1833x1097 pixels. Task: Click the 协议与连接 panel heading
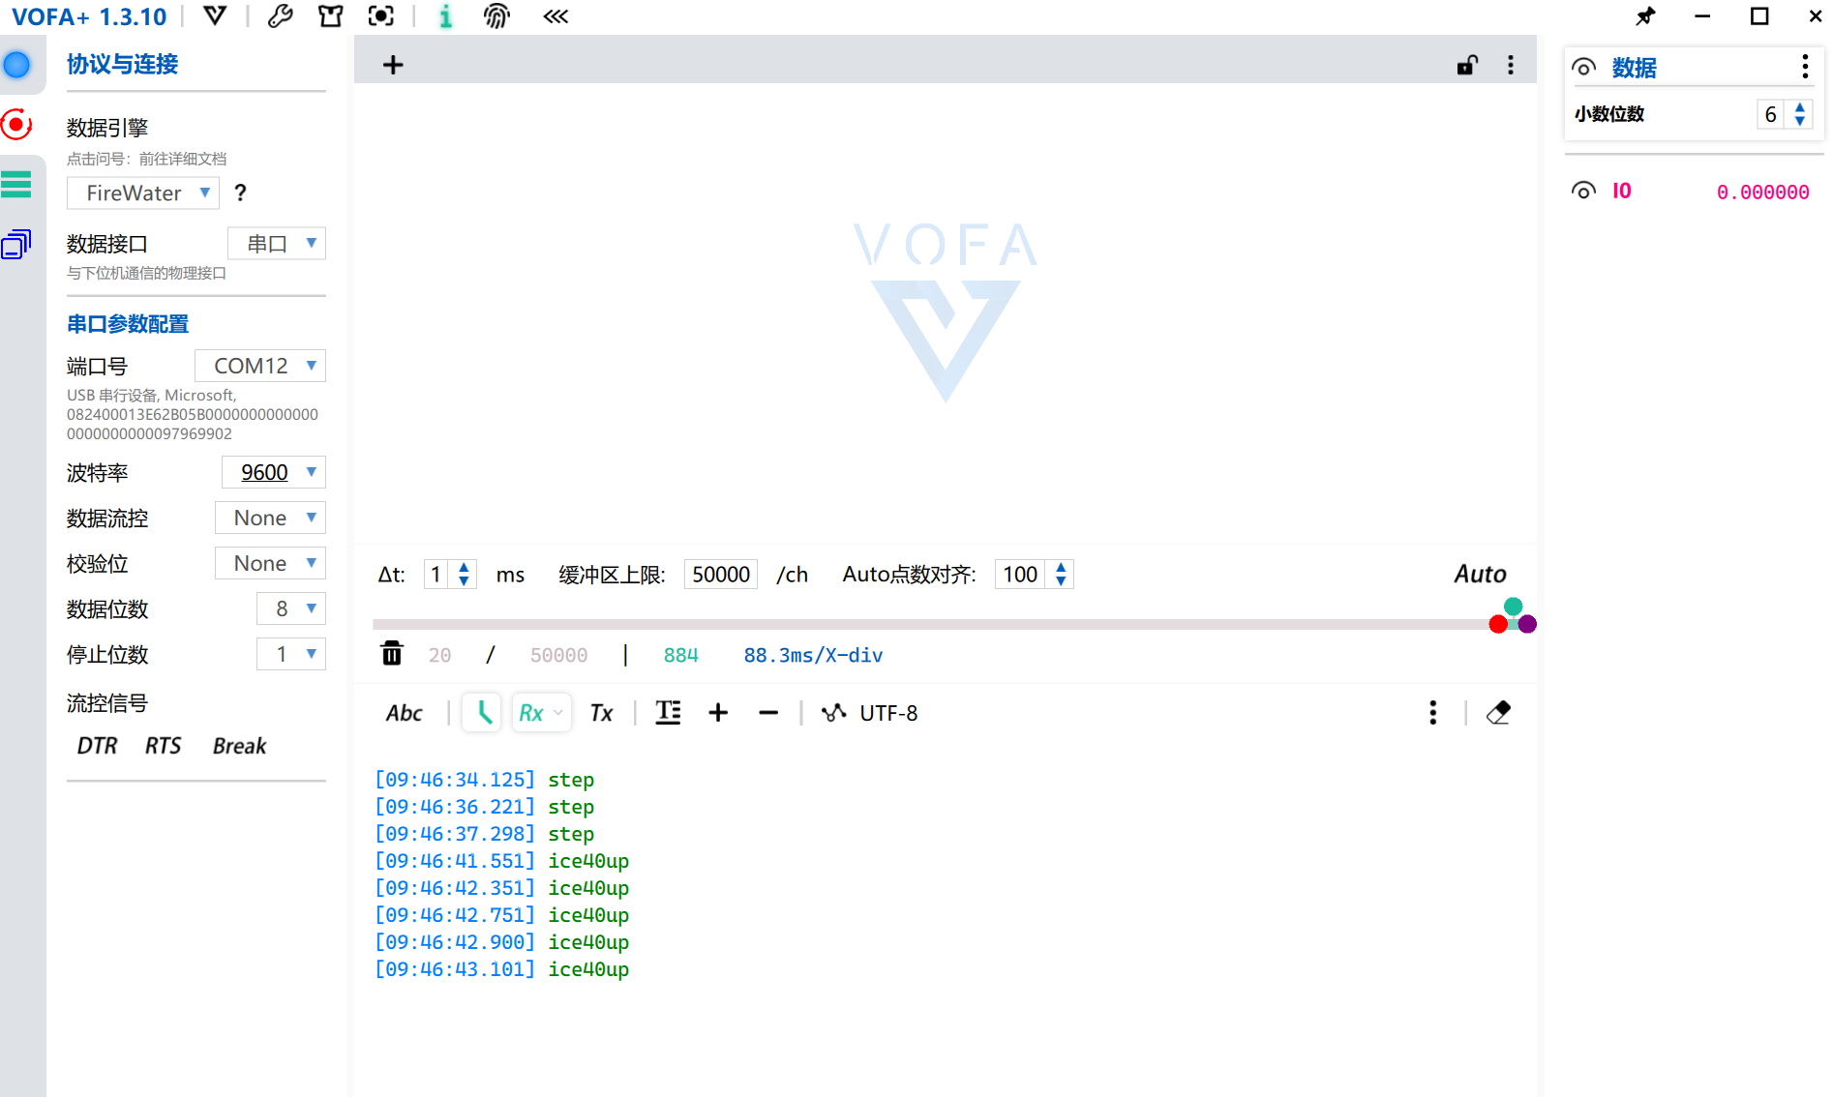point(122,64)
